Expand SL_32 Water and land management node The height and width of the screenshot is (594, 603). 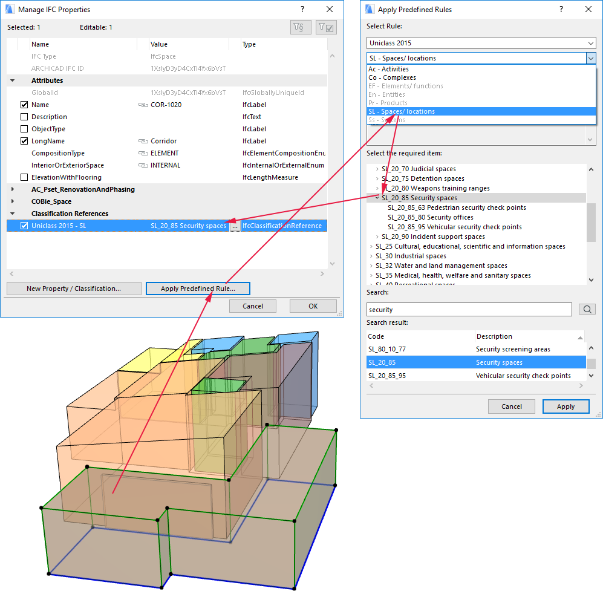coord(371,266)
